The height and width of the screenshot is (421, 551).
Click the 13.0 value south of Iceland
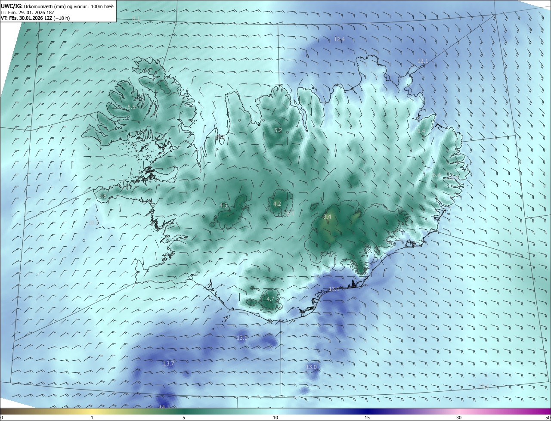point(311,367)
